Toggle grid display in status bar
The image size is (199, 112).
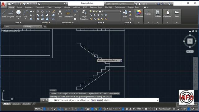(44, 109)
